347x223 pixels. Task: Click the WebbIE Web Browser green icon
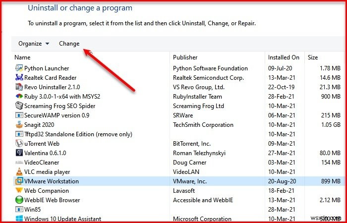pos(19,200)
